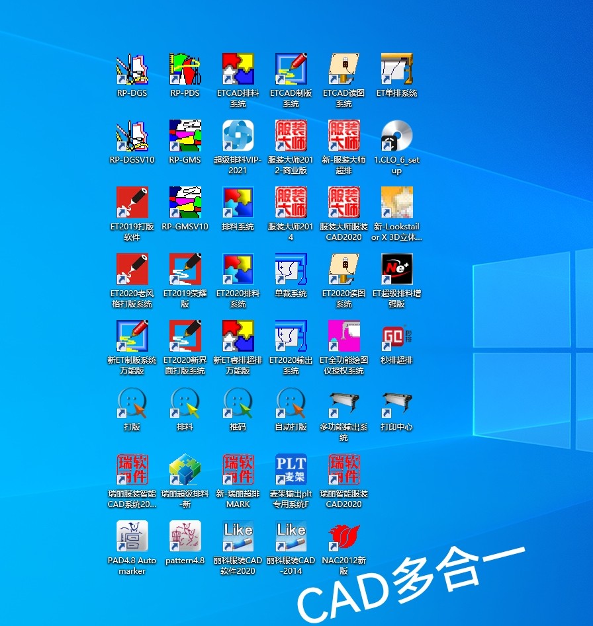Click the 自动打版 shortcut
The height and width of the screenshot is (626, 593).
(291, 402)
